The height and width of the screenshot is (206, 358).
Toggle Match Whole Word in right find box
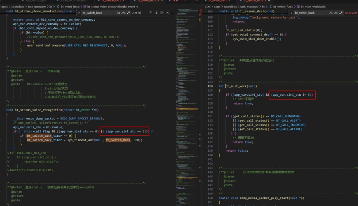click(336, 13)
